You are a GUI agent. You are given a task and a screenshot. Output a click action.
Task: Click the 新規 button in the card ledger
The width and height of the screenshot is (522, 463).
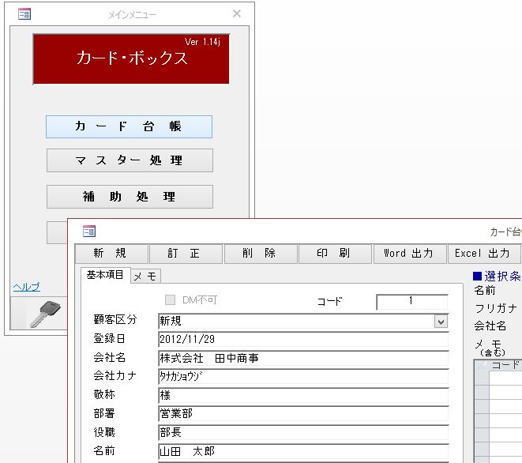[111, 254]
